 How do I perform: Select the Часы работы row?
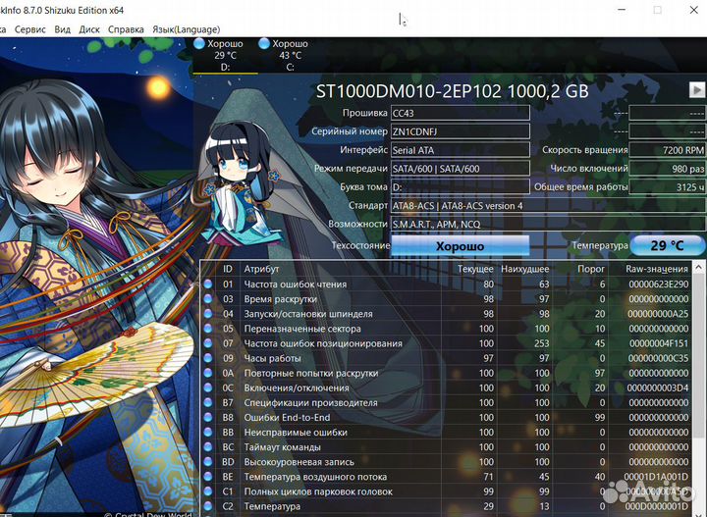tap(447, 358)
